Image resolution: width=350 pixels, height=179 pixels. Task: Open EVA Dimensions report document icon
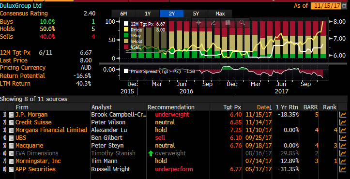click(x=11, y=154)
